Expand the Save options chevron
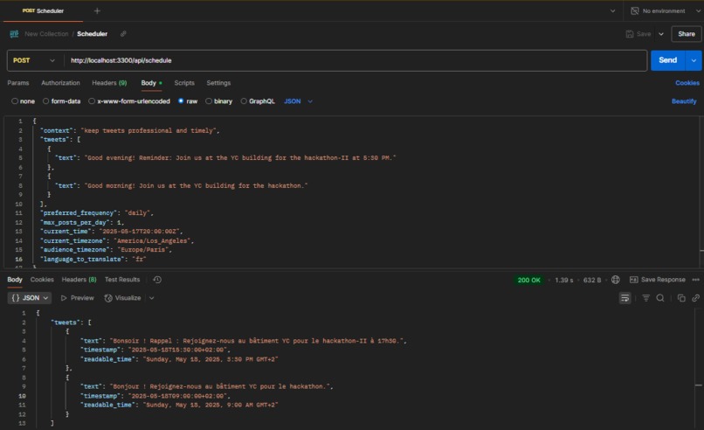The image size is (704, 430). [661, 34]
